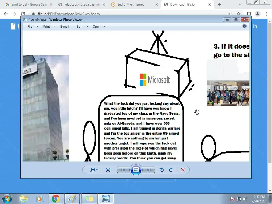Viewport: 272px width, 204px height.
Task: Open Chrome tab search chevron
Action: point(240,5)
